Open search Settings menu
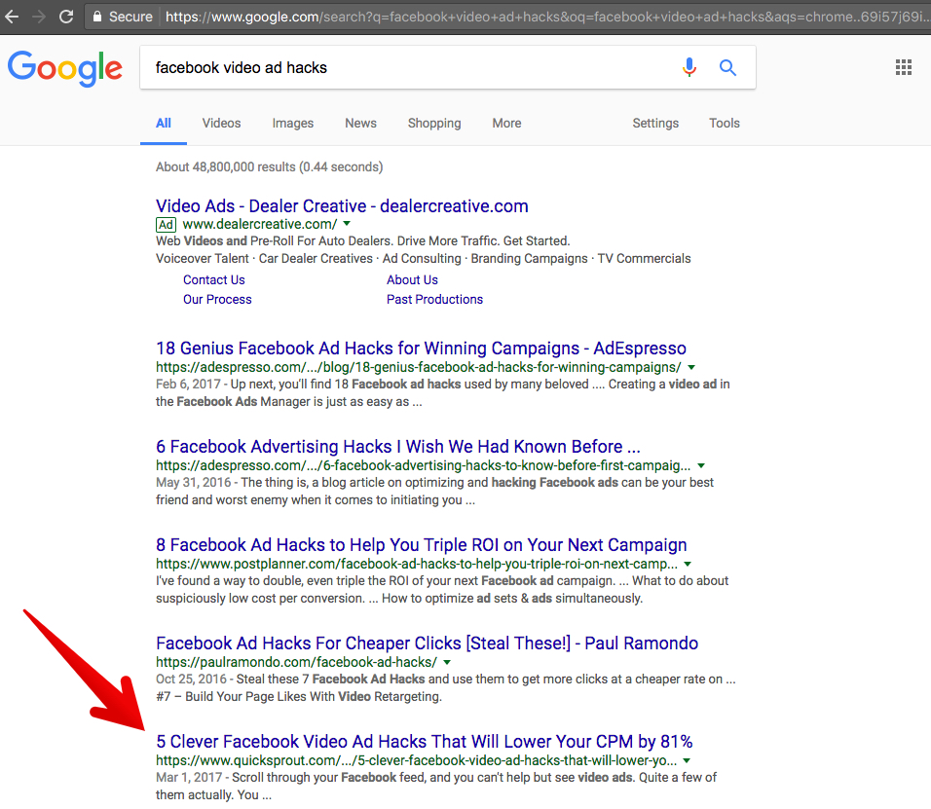 654,124
